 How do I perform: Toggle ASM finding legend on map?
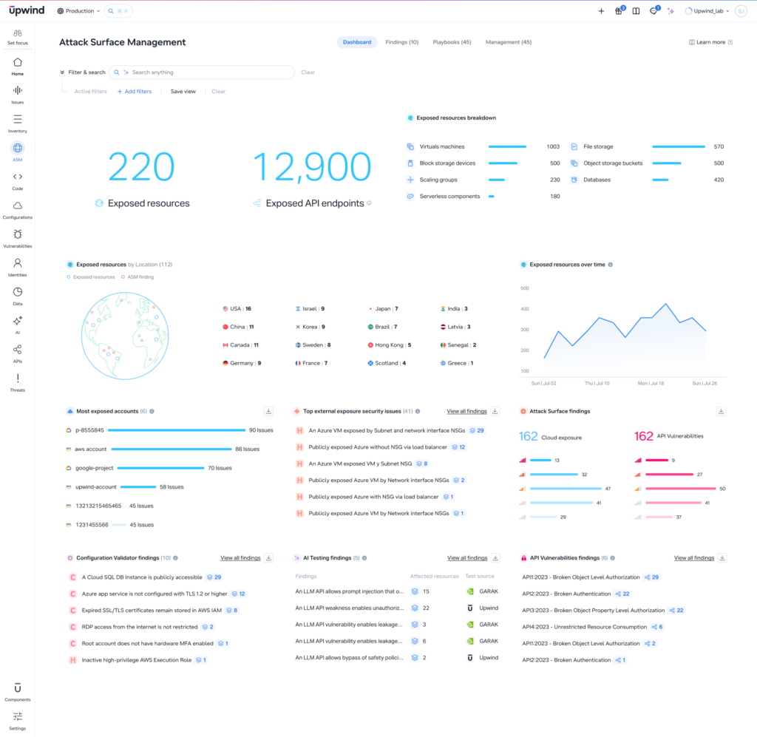point(138,277)
